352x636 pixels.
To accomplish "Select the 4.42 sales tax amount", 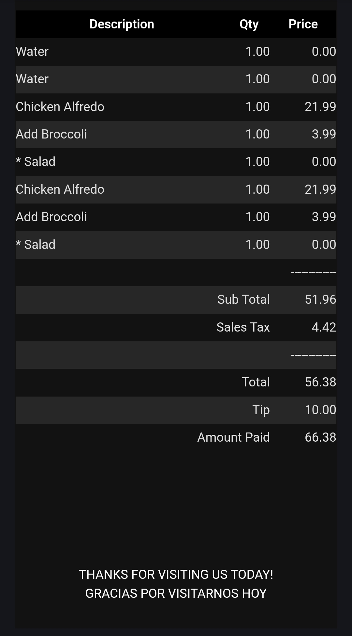I will coord(324,327).
